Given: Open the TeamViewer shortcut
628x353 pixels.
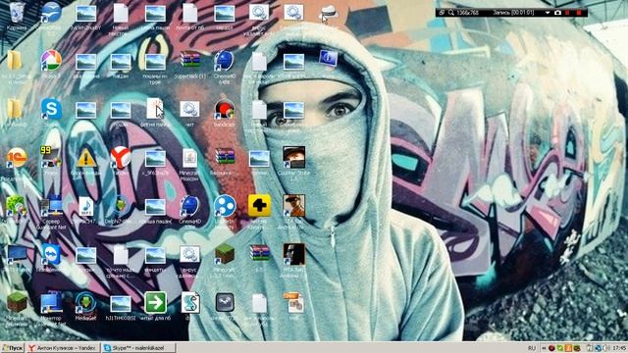Looking at the screenshot, I should [51, 254].
